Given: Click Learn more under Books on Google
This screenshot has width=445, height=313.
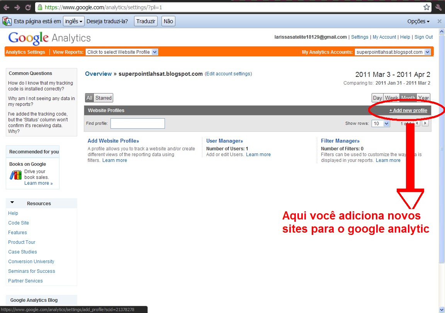Looking at the screenshot, I should coord(38,183).
